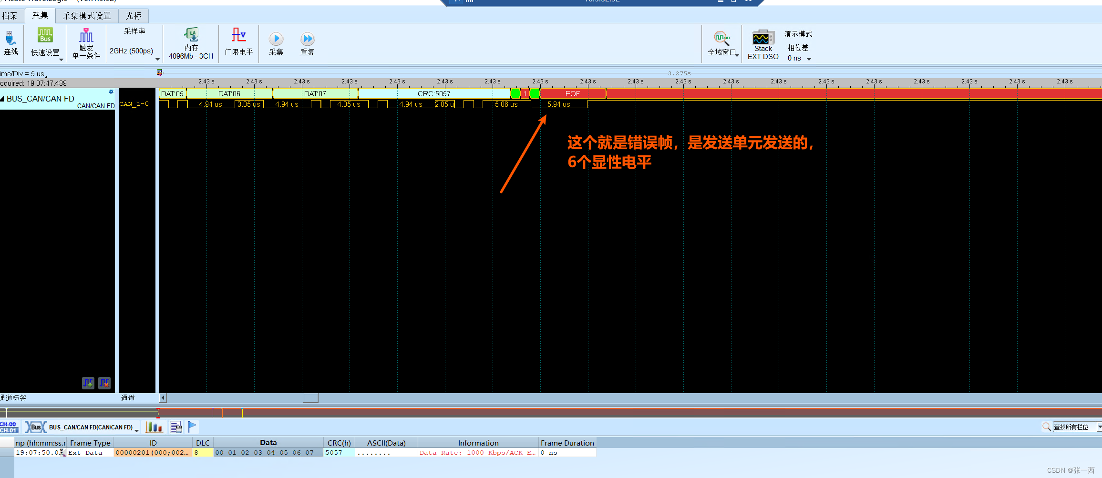Select the 'Ext Data' frame type cell
The width and height of the screenshot is (1102, 478).
point(90,453)
